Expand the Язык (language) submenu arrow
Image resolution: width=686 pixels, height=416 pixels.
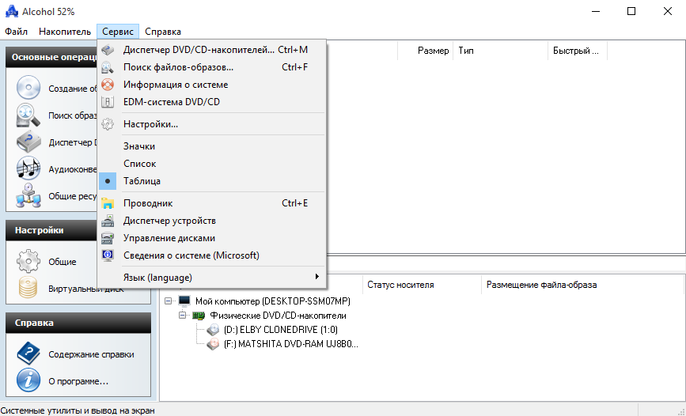click(x=316, y=277)
